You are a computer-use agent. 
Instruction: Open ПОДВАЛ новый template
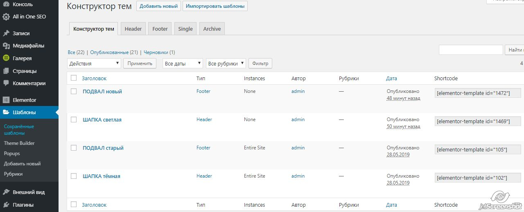pyautogui.click(x=102, y=92)
